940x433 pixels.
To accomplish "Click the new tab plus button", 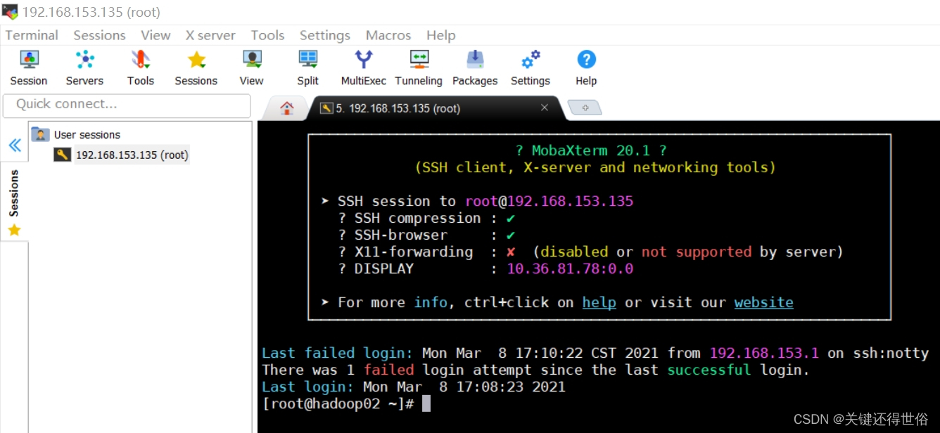I will point(585,108).
